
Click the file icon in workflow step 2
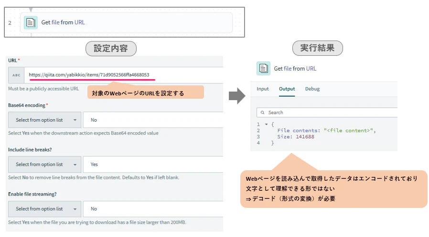click(31, 22)
